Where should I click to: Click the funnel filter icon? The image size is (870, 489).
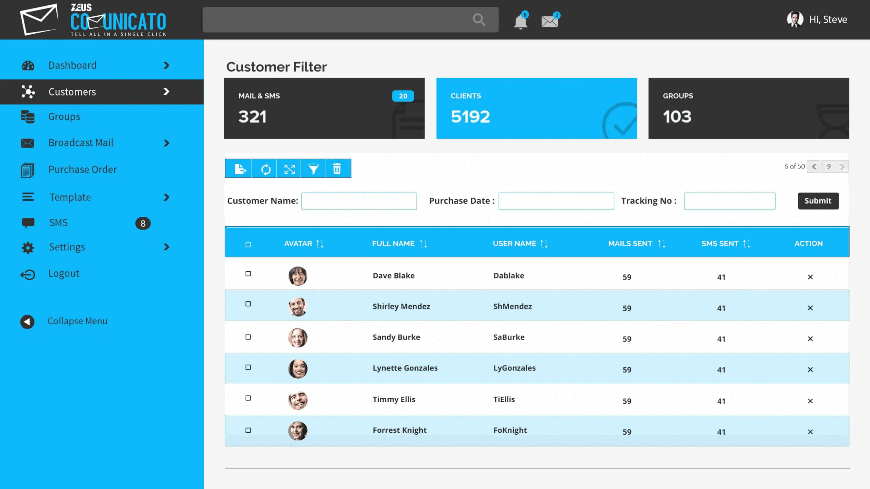click(313, 168)
